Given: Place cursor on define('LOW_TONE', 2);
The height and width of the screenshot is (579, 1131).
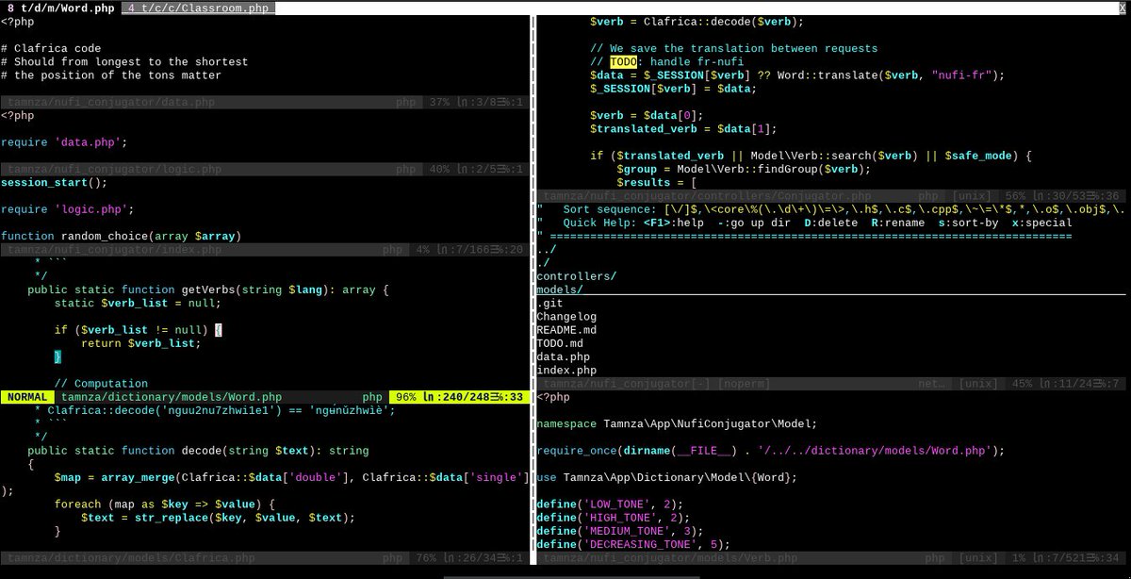Looking at the screenshot, I should click(x=610, y=505).
